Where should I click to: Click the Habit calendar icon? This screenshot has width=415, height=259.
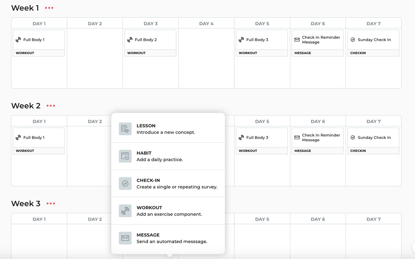pos(125,156)
